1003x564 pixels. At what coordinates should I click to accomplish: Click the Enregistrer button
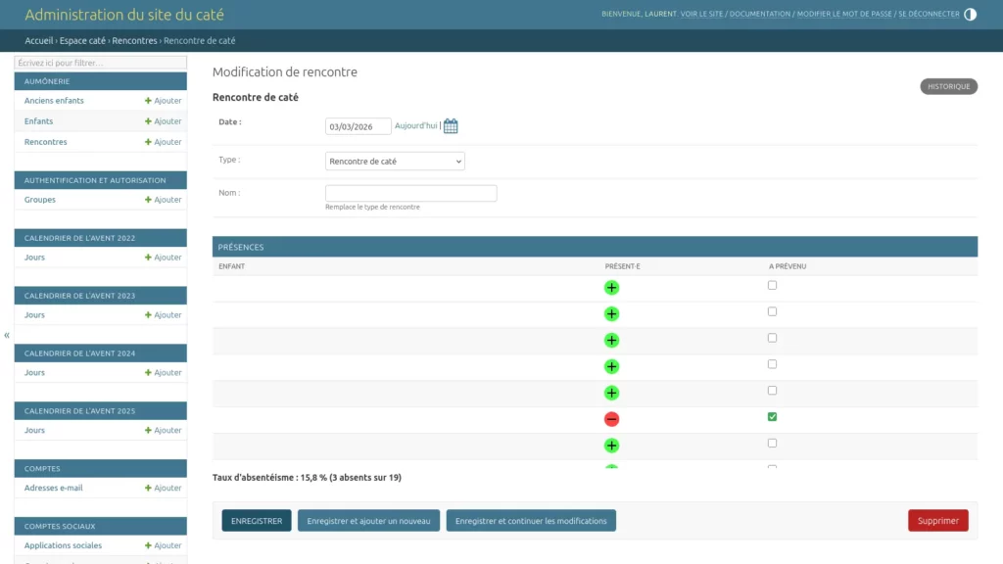[x=255, y=520]
